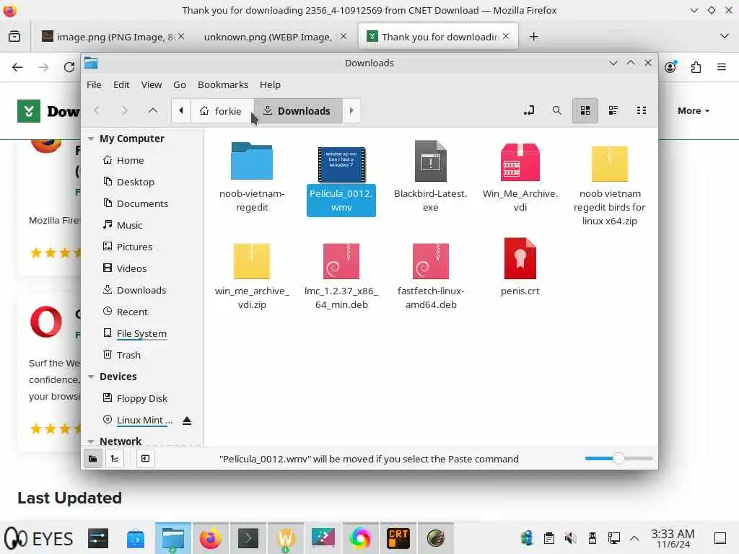Collapse Devices sidebar section
This screenshot has height=554, width=739.
[x=91, y=377]
